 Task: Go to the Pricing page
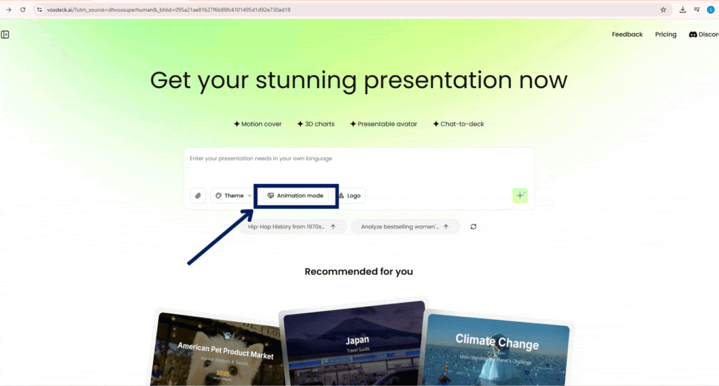(665, 34)
